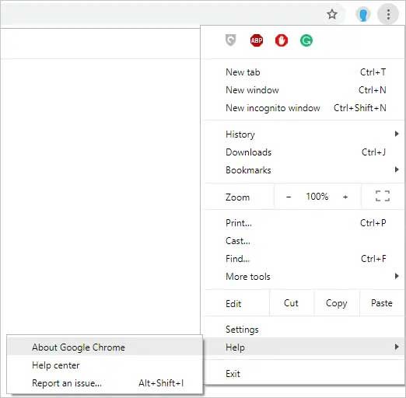
Task: Click the Copy button
Action: coord(337,303)
